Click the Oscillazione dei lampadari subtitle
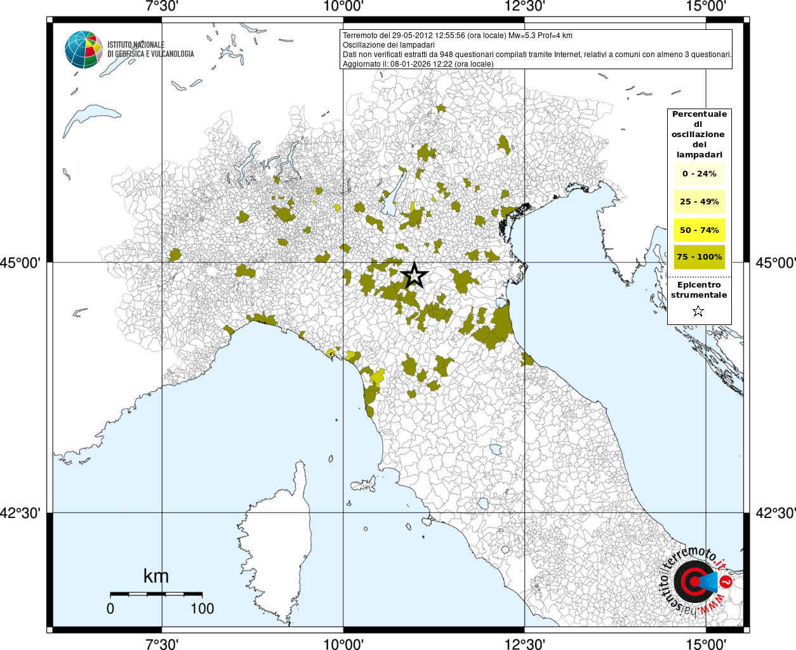Screen dimensions: 796x650 388,45
